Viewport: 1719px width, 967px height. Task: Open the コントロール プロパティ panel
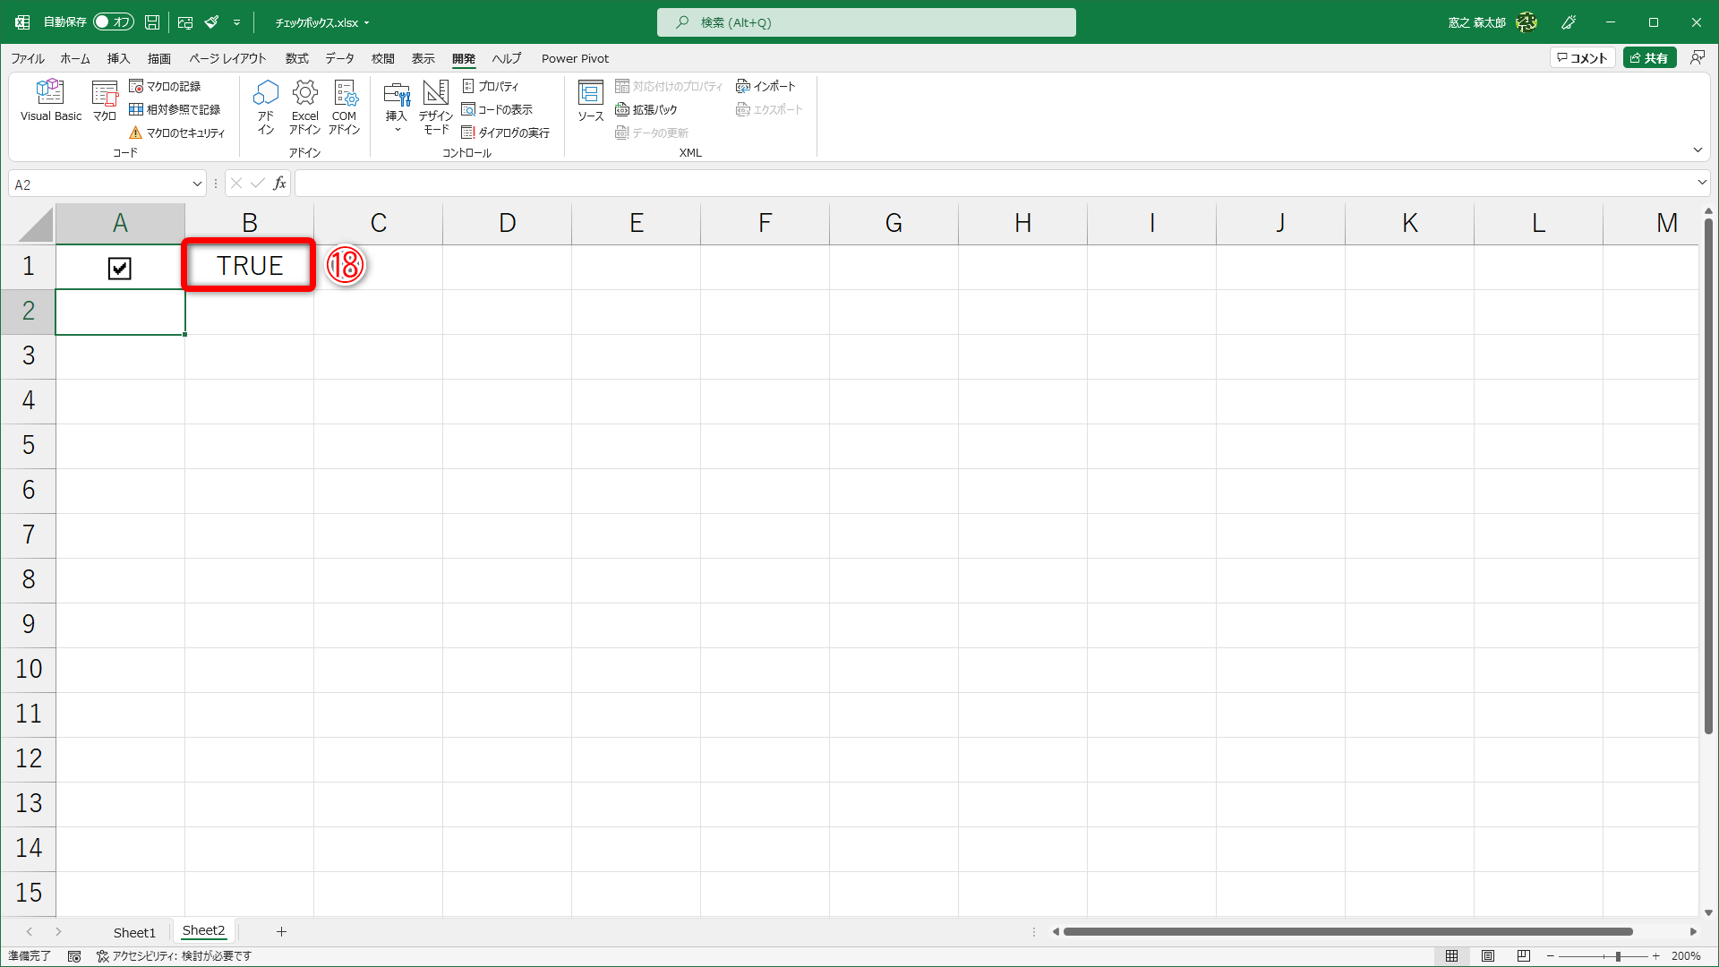492,86
